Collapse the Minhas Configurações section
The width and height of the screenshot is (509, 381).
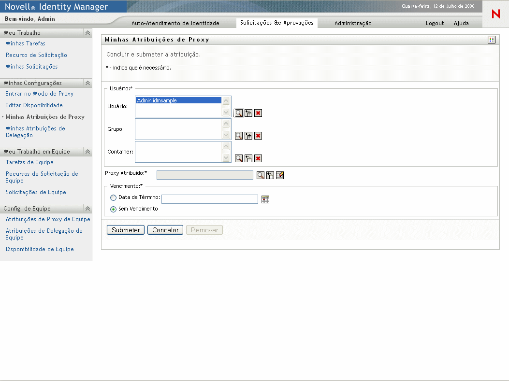pyautogui.click(x=87, y=83)
